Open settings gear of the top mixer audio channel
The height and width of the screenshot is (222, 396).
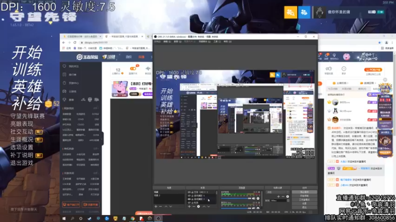pos(258,199)
